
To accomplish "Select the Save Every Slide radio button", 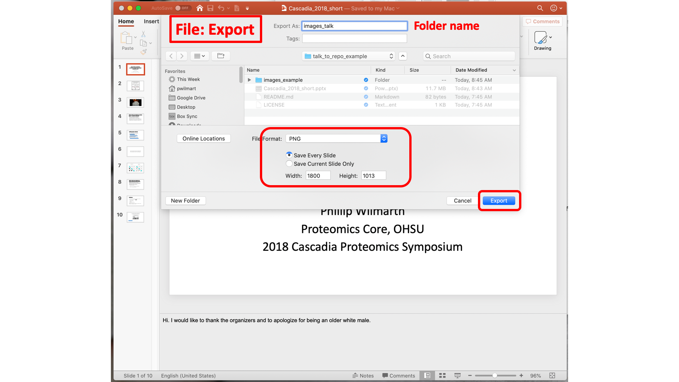I will (289, 155).
